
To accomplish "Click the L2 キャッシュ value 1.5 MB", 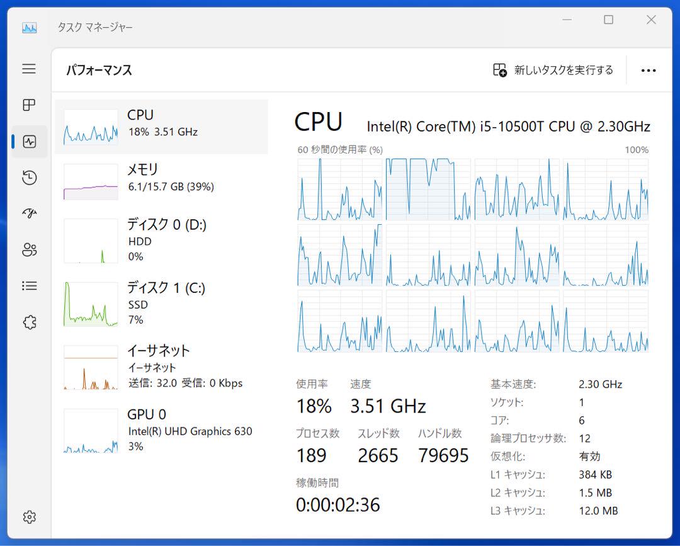I will (x=595, y=492).
